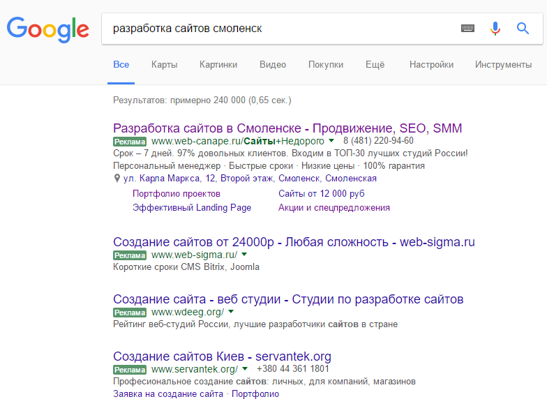Image resolution: width=547 pixels, height=413 pixels.
Task: Click the results count text
Action: [202, 100]
